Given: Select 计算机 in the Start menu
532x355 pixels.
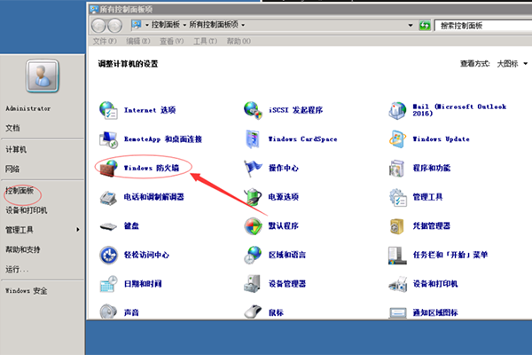Looking at the screenshot, I should coord(16,149).
